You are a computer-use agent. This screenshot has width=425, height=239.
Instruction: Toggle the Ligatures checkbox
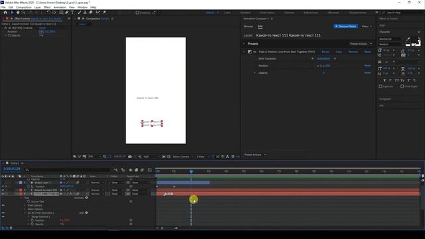pos(381,86)
